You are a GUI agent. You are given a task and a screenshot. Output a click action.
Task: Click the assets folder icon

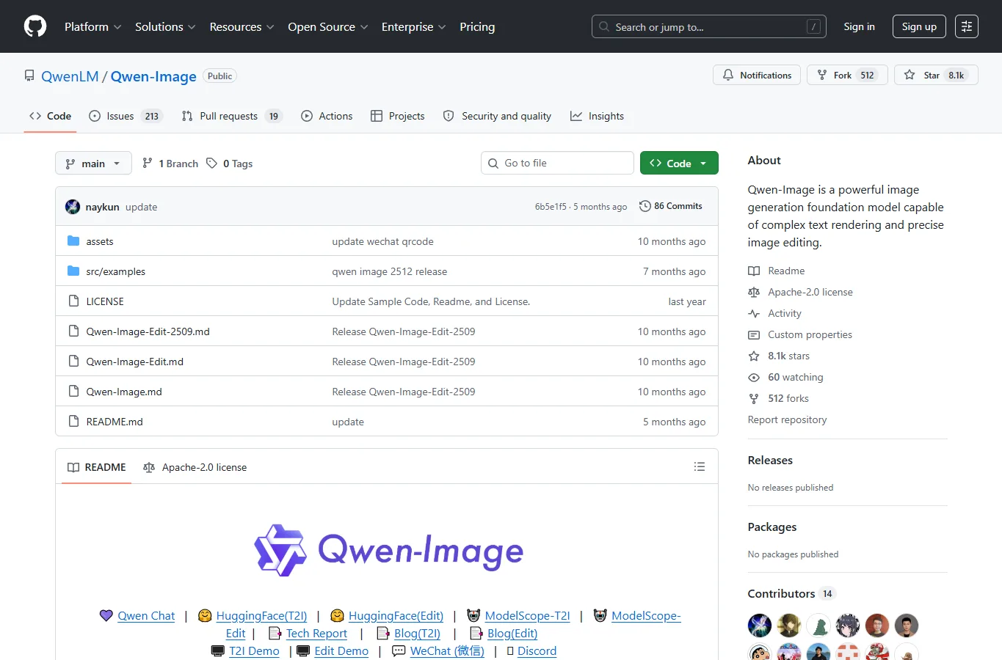[x=73, y=241]
